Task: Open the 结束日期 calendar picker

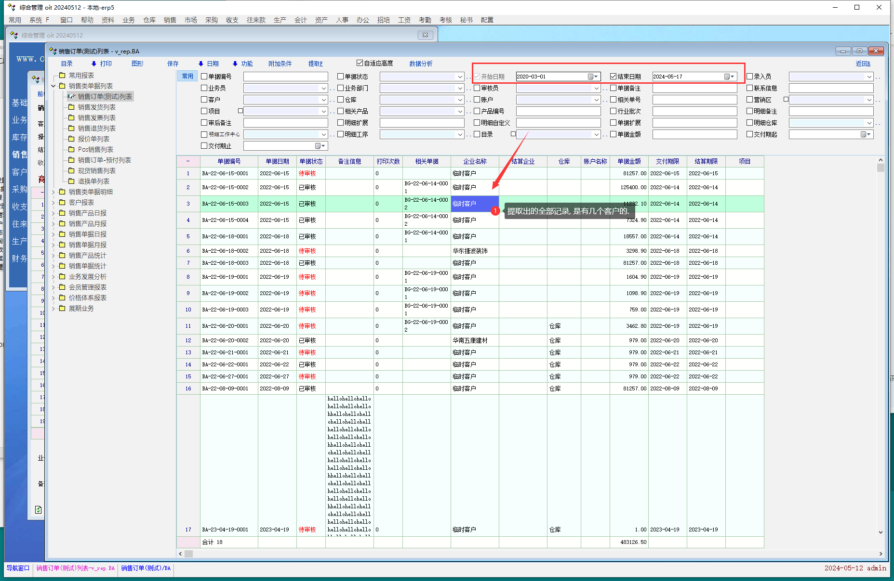Action: click(729, 77)
